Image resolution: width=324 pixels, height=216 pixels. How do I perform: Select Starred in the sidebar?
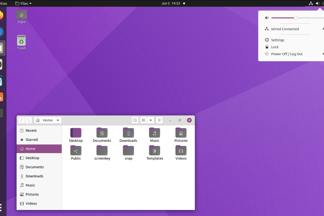(x=31, y=140)
